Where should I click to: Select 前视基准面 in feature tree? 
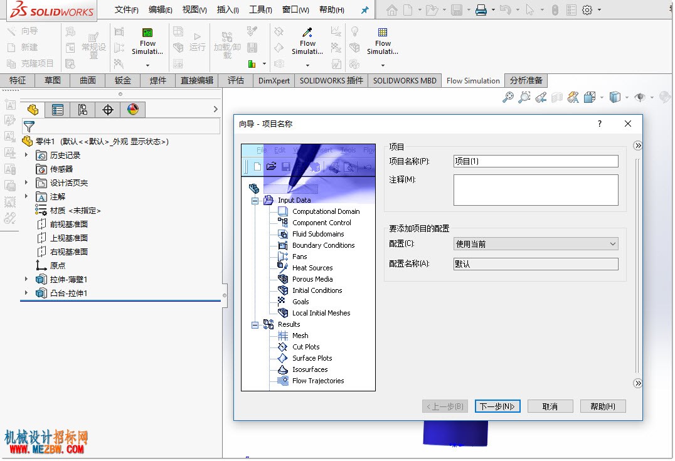[x=63, y=225]
